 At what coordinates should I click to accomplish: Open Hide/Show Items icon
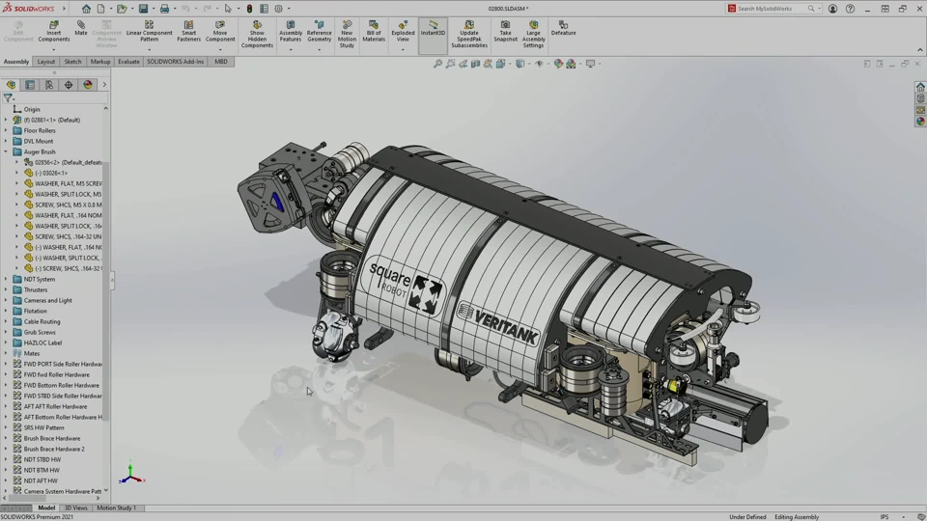[x=539, y=64]
